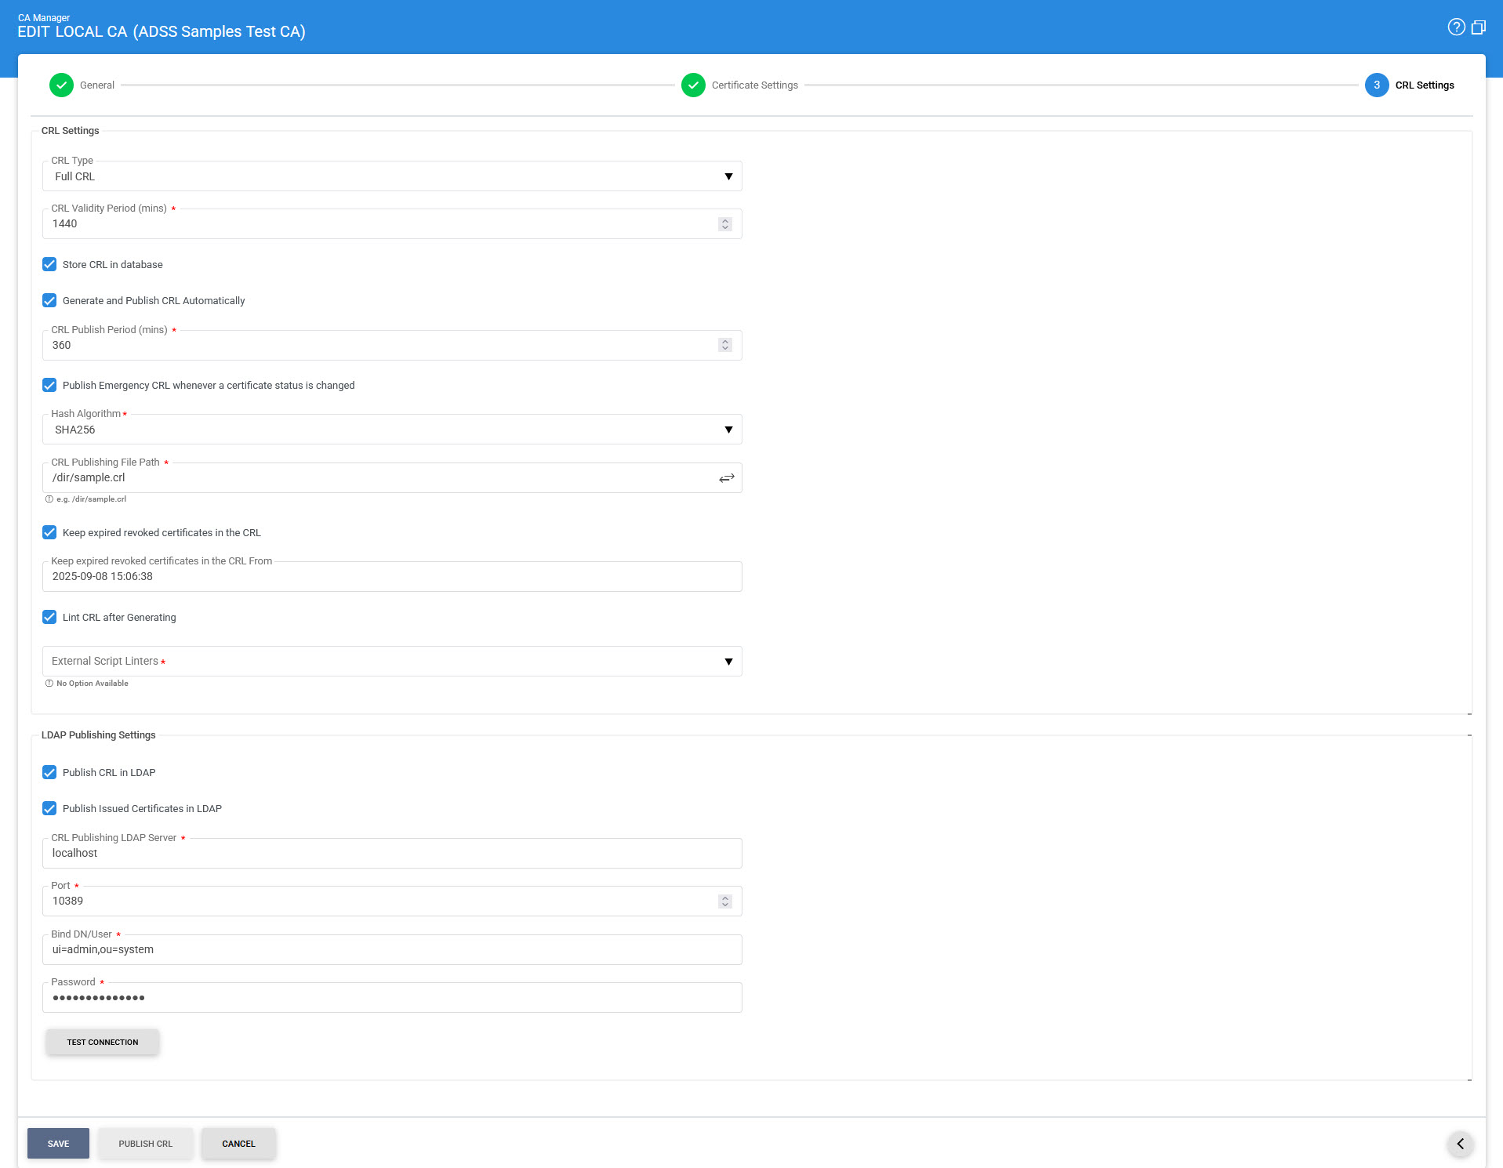Go to the General step checkmark icon
Screen dimensions: 1503x1168
point(61,85)
